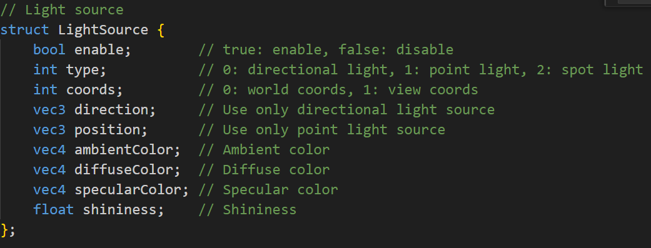Click the '// Specular color' comment
The height and width of the screenshot is (248, 651).
(x=268, y=189)
